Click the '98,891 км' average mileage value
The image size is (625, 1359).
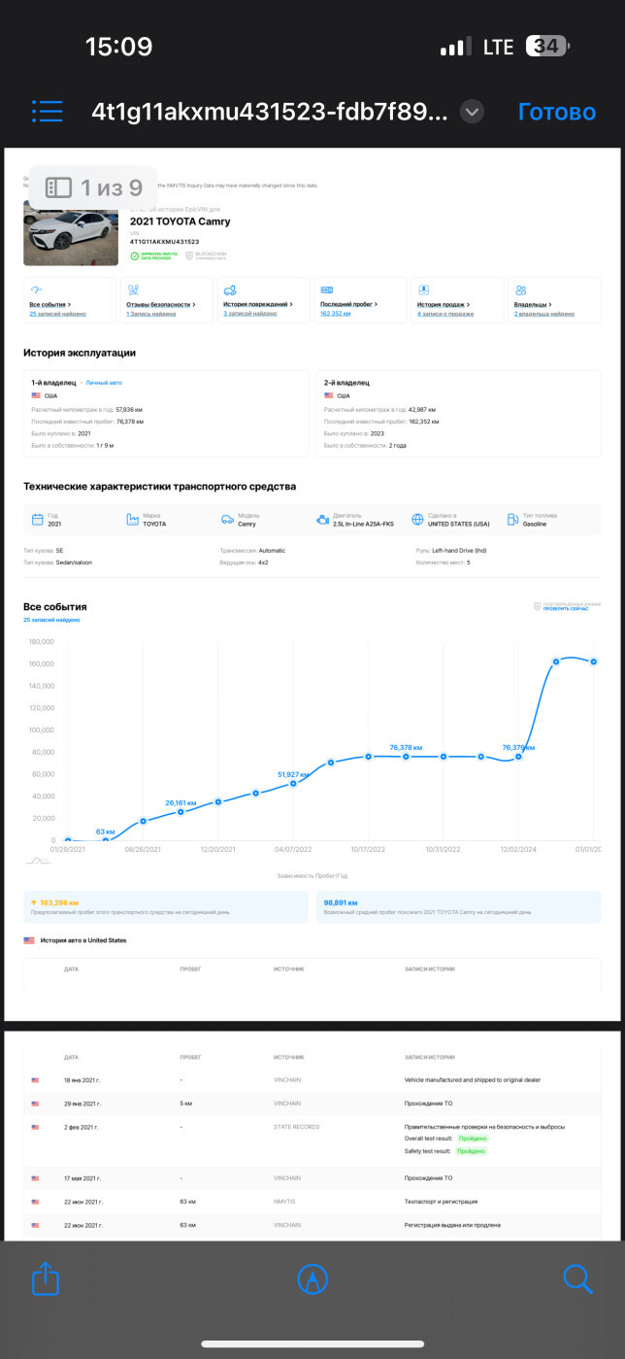pos(342,902)
